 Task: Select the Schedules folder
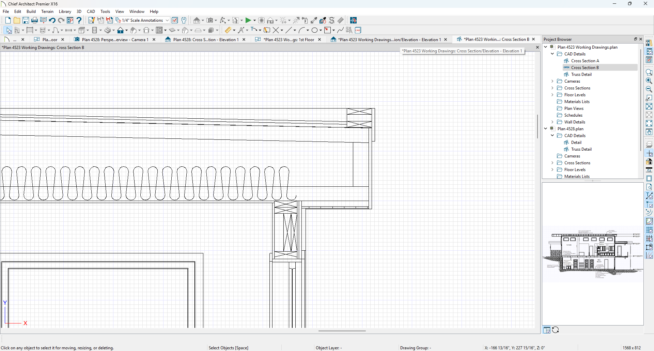573,115
